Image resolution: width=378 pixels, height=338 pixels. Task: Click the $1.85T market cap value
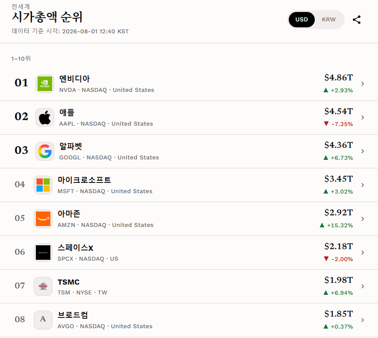[x=338, y=314]
